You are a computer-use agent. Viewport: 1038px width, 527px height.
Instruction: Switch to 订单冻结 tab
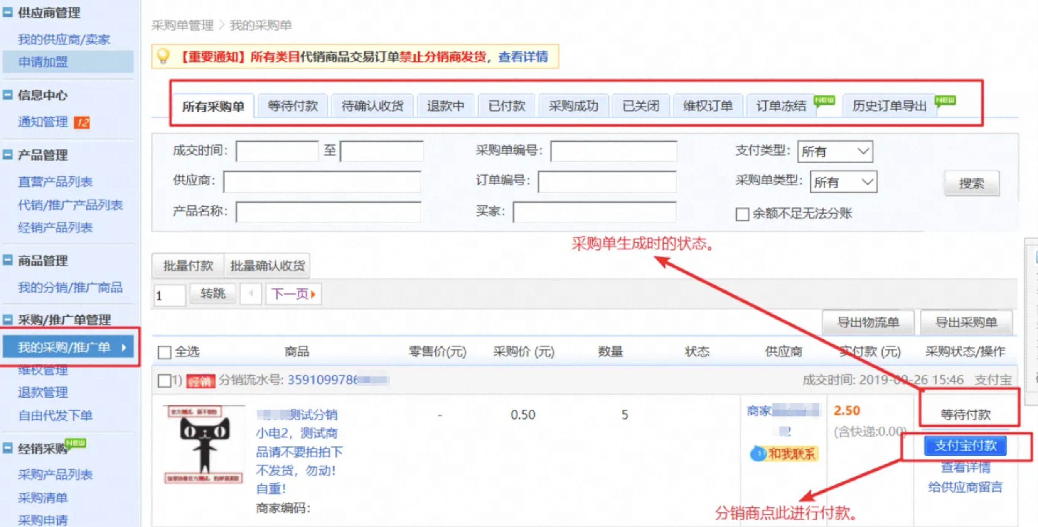(781, 106)
